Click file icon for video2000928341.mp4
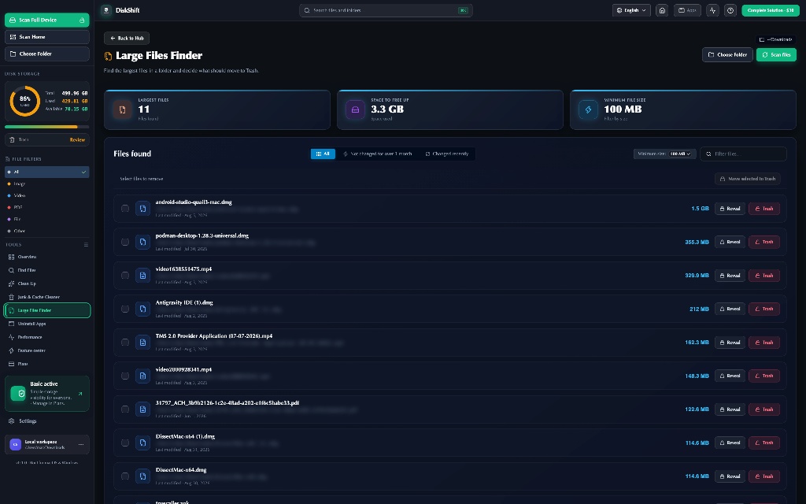The height and width of the screenshot is (504, 806). [143, 376]
